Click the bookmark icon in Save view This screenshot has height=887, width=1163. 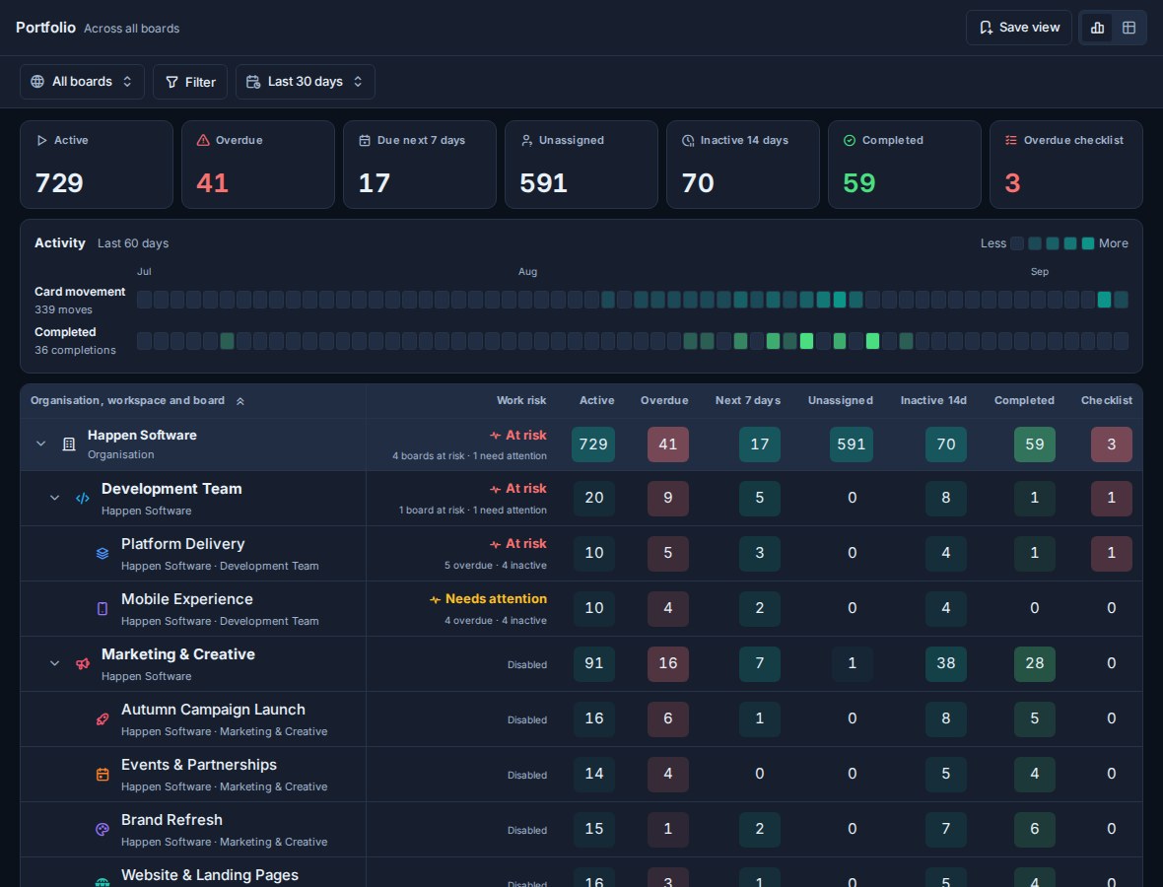(986, 28)
